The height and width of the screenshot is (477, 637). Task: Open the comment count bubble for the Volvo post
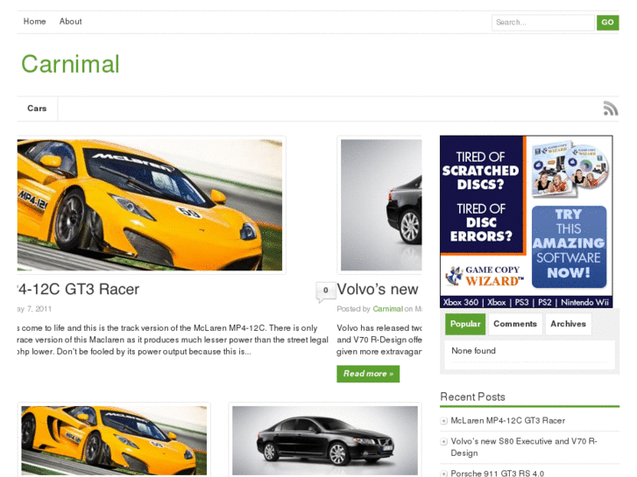point(326,291)
